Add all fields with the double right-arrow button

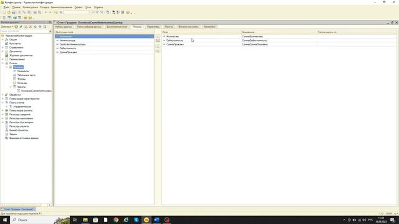(x=158, y=40)
